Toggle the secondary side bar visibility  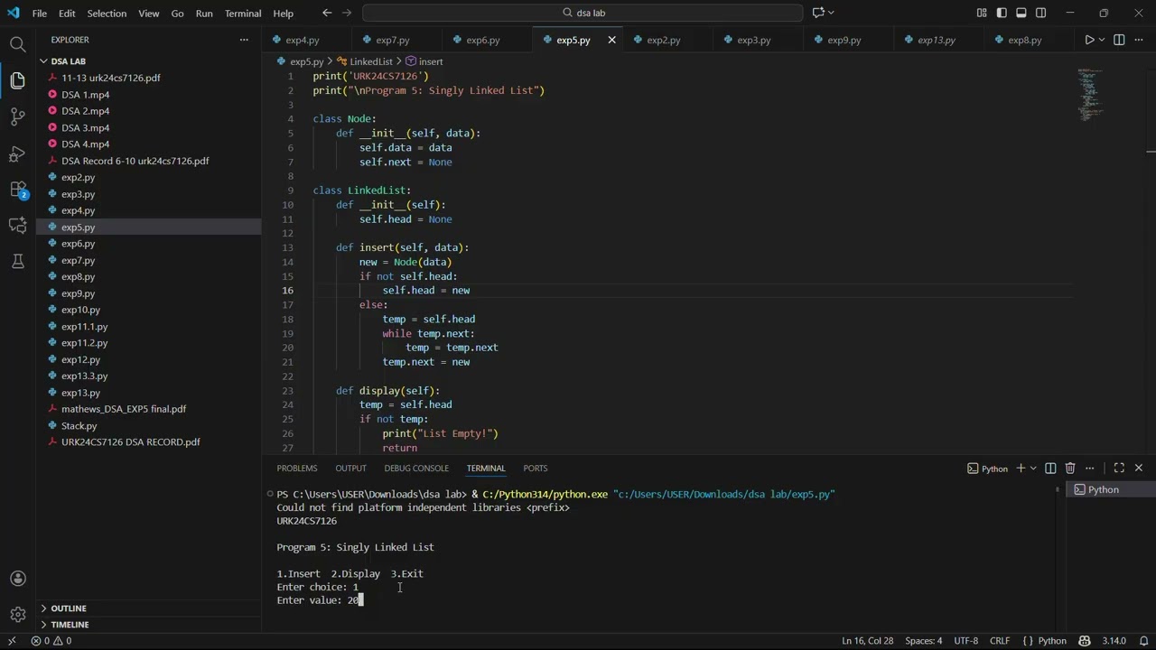[1041, 13]
